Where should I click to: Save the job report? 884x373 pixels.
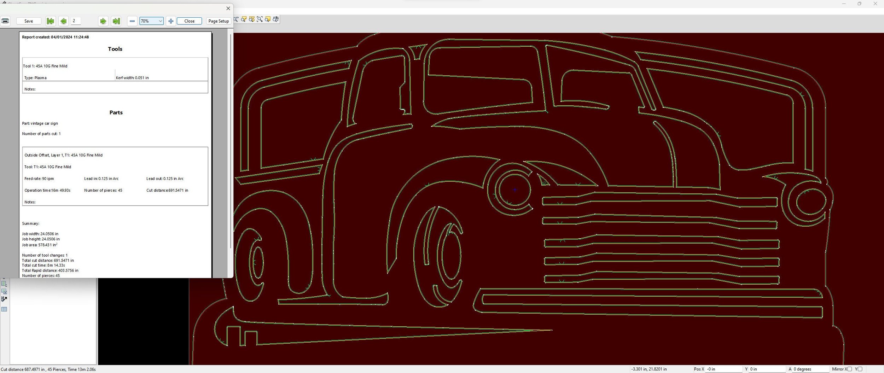tap(29, 21)
